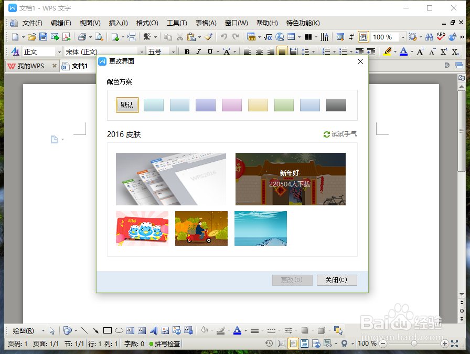
Task: Open the 特色功能(K) menu
Action: [x=303, y=23]
